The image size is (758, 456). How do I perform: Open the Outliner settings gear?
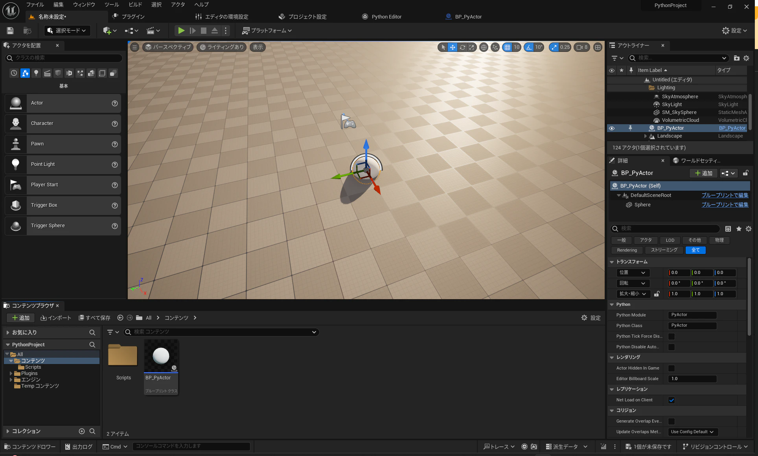746,58
